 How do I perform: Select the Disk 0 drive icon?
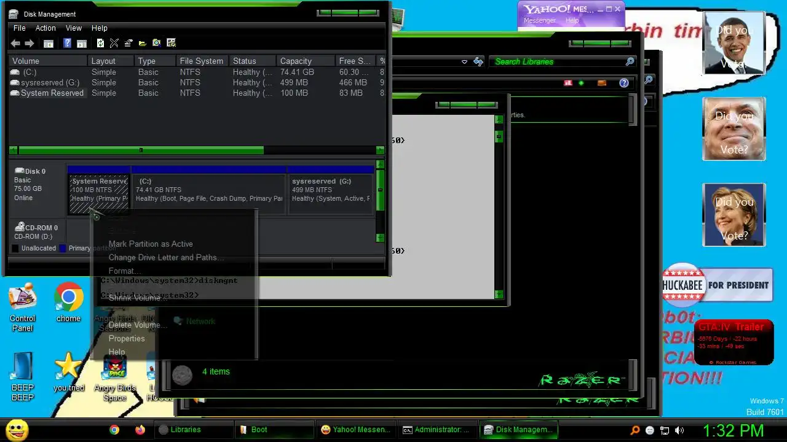click(20, 171)
